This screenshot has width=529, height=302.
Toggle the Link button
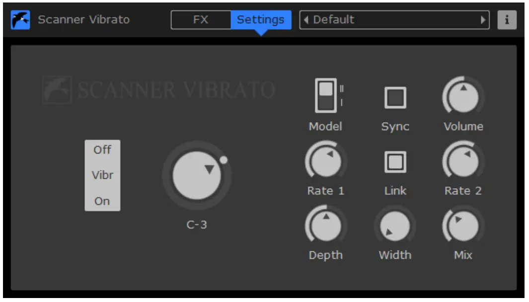tap(394, 161)
